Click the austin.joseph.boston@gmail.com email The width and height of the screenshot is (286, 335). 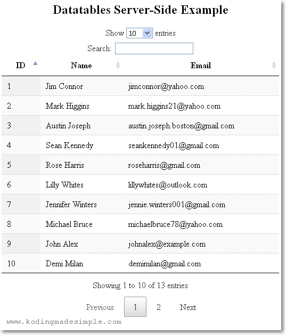click(181, 126)
